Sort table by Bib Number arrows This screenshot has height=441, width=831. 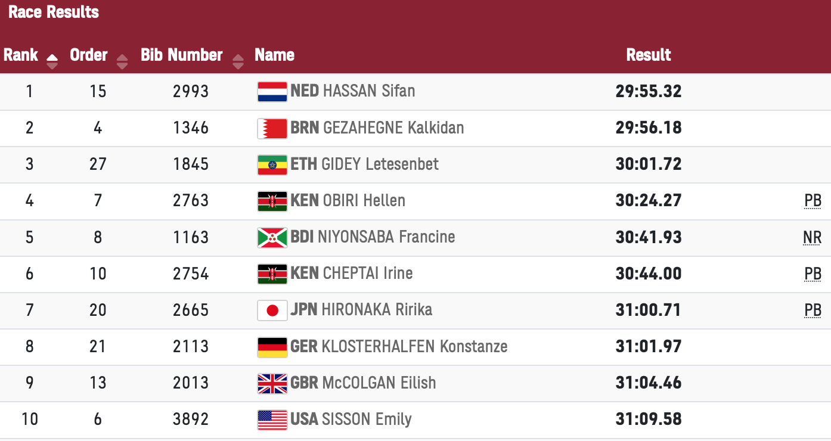click(x=238, y=61)
